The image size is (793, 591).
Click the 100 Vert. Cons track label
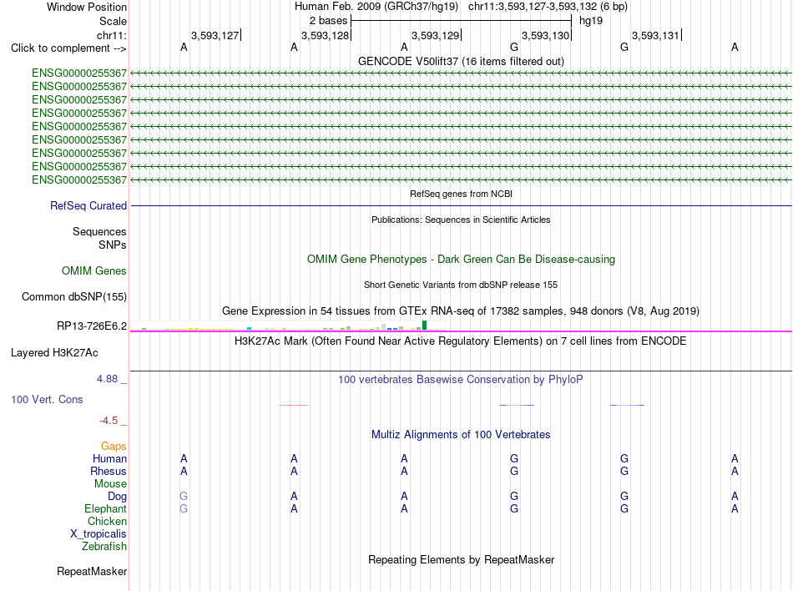47,399
